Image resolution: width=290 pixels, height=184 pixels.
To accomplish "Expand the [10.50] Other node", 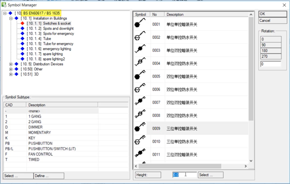I will 11,69.
